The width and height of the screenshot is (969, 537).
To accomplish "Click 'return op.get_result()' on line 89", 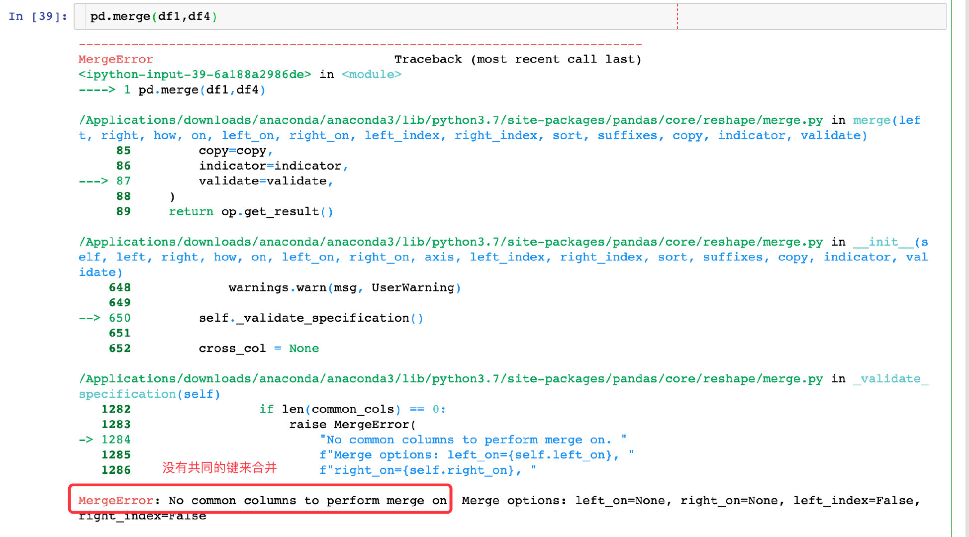I will pos(251,211).
